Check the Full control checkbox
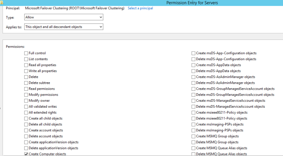The height and width of the screenshot is (156, 283). pos(26,53)
